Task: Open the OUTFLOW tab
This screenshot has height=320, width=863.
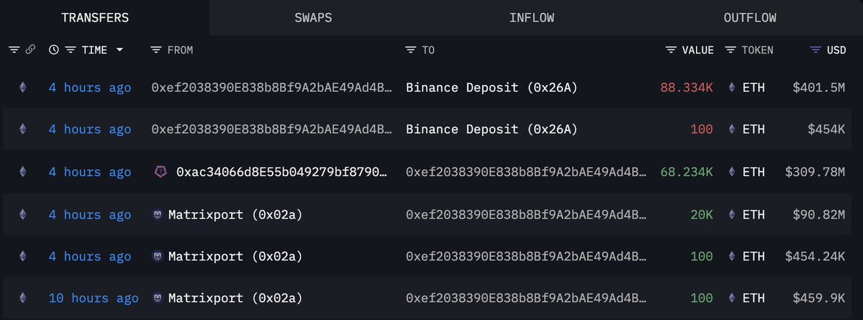Action: 750,17
